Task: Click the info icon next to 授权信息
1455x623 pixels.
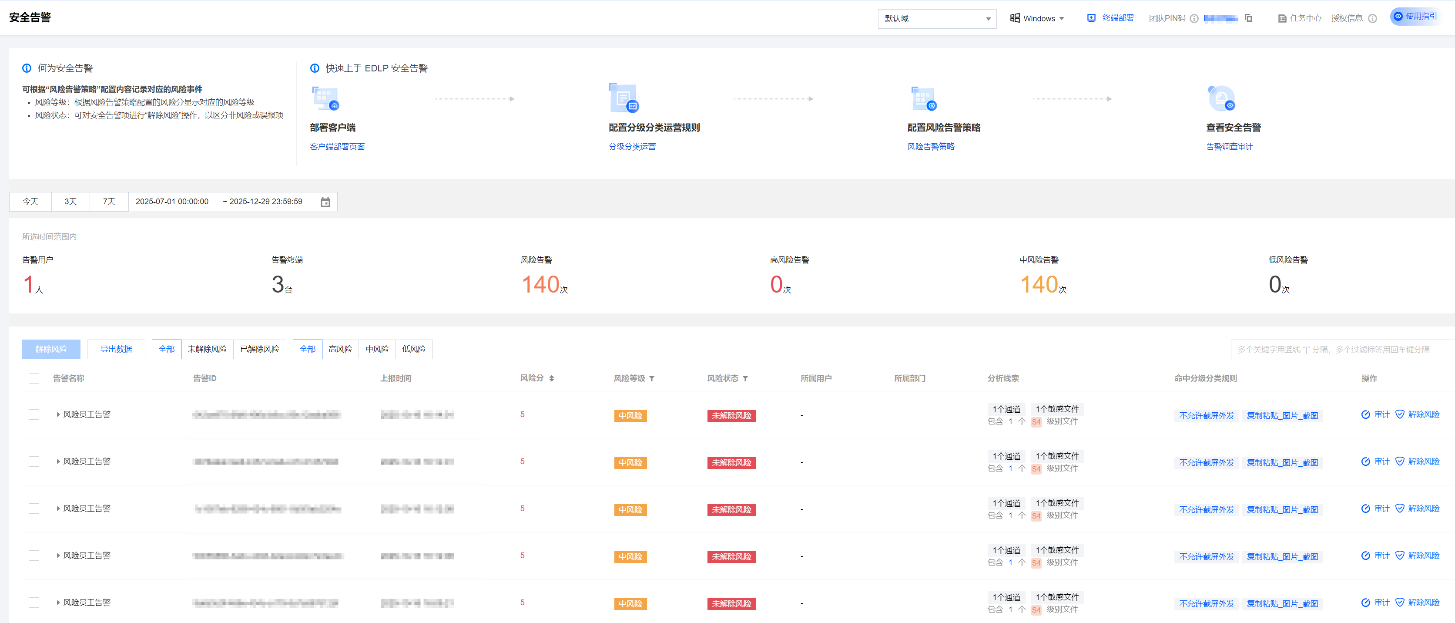Action: click(1372, 18)
